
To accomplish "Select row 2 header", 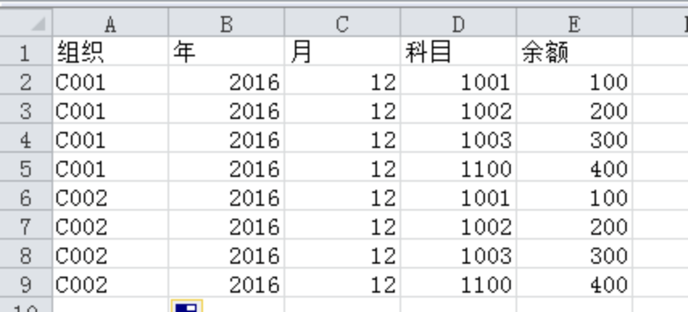I will (26, 80).
